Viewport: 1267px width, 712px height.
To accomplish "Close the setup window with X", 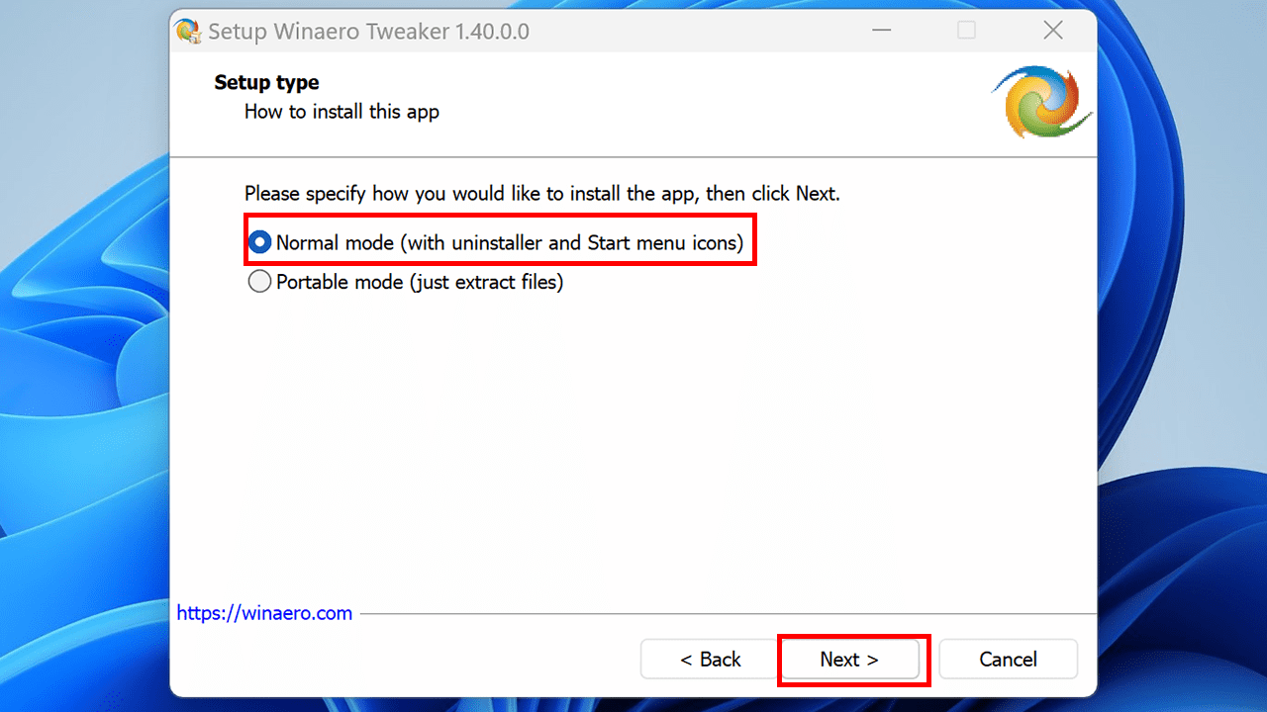I will coord(1053,32).
